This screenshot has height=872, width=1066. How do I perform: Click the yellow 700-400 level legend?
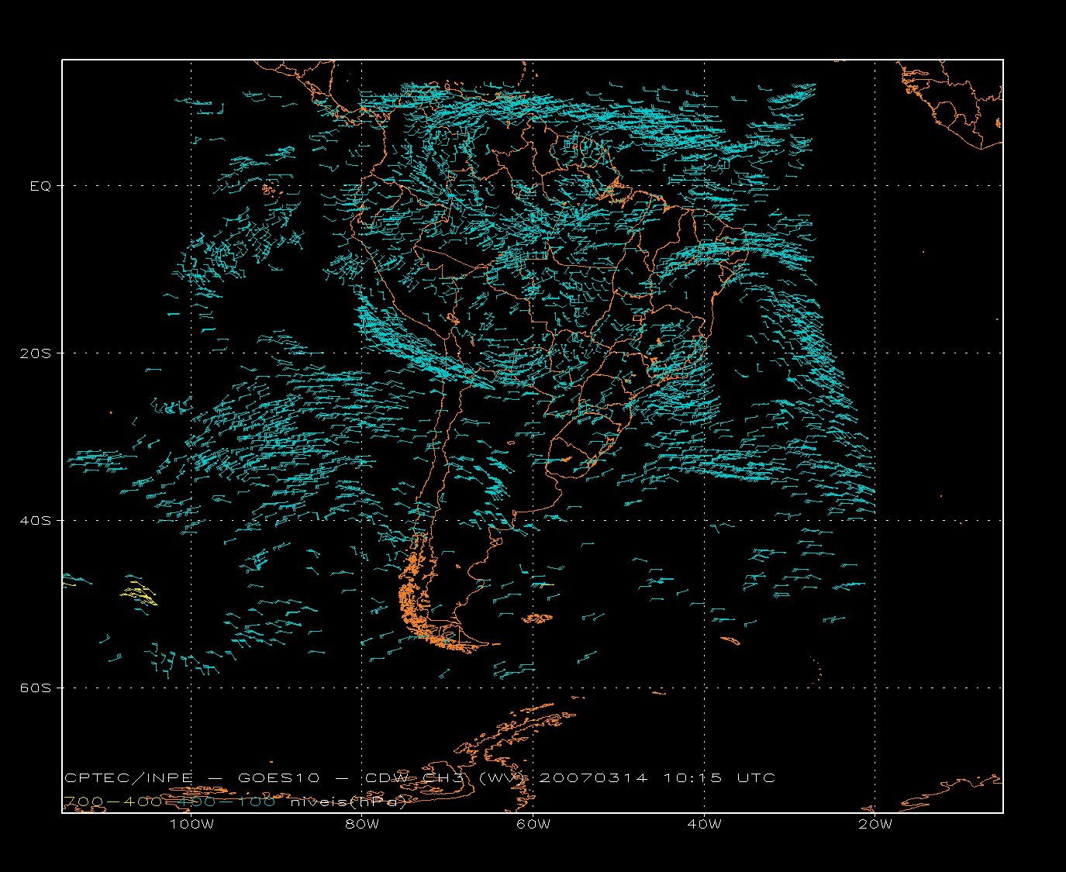click(113, 802)
